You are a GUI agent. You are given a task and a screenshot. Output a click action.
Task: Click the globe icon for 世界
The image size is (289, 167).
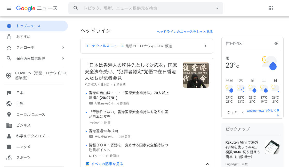click(9, 104)
